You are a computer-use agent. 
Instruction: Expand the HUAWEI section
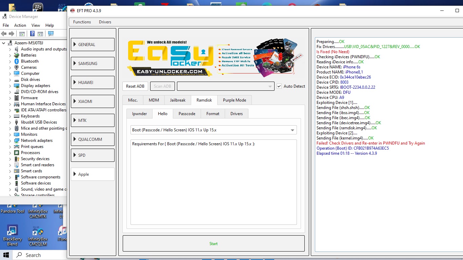93,82
